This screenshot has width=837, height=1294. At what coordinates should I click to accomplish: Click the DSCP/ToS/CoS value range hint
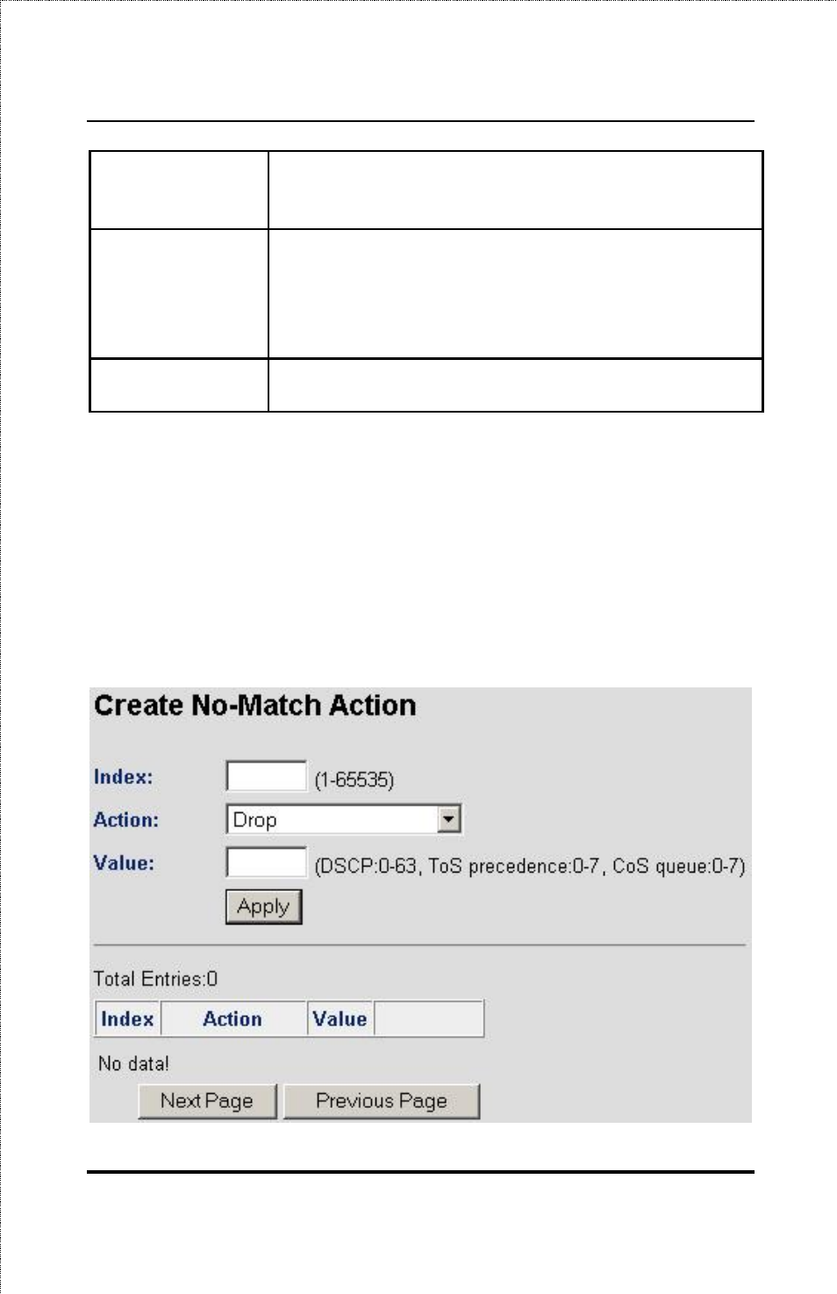coord(530,866)
